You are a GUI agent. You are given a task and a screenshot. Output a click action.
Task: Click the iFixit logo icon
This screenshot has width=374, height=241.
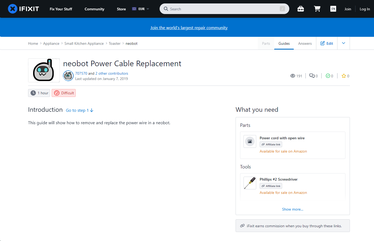[x=13, y=9]
